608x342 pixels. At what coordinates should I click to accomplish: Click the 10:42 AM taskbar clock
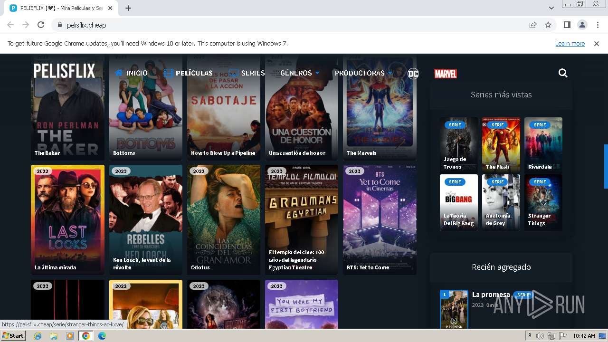point(584,336)
